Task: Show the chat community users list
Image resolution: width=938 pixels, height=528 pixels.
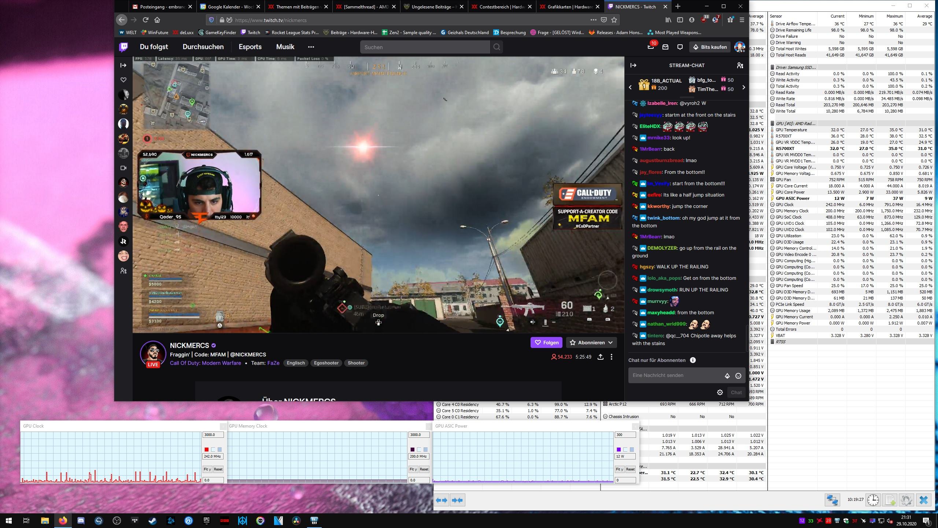Action: 740,65
